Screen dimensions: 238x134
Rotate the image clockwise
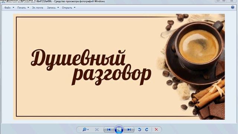pos(147,130)
